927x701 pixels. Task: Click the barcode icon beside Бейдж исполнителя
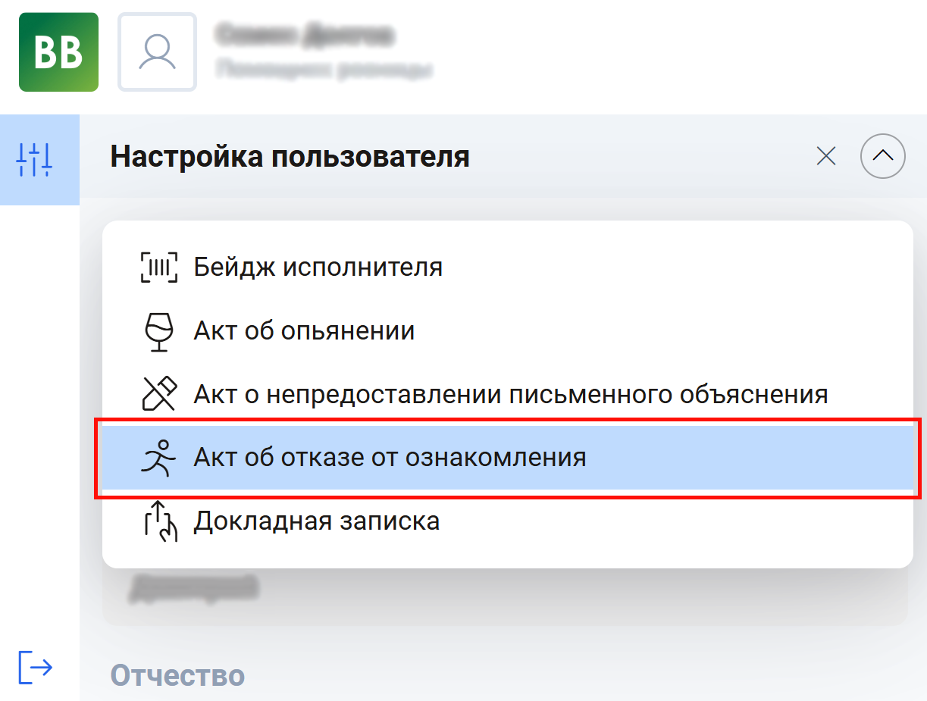click(159, 268)
